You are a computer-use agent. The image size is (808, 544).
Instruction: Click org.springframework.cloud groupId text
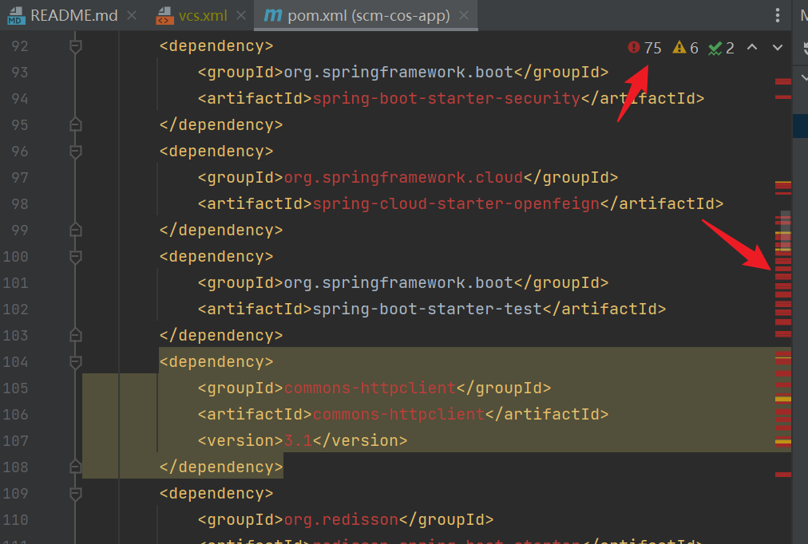[x=403, y=178]
